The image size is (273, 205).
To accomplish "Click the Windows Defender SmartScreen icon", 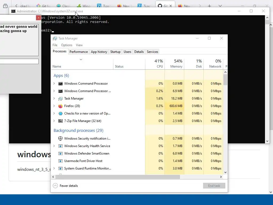I will pos(61,153).
